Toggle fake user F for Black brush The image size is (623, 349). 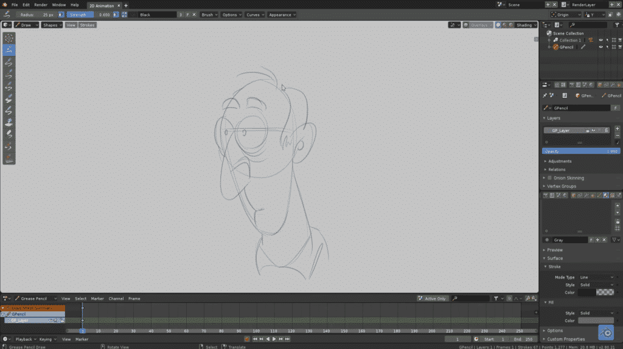[x=187, y=15]
